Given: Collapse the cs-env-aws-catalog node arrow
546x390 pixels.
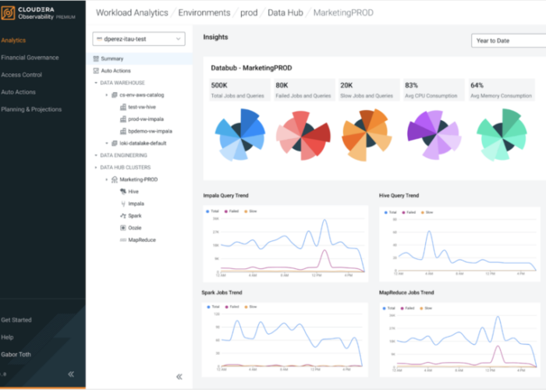Looking at the screenshot, I should (107, 94).
